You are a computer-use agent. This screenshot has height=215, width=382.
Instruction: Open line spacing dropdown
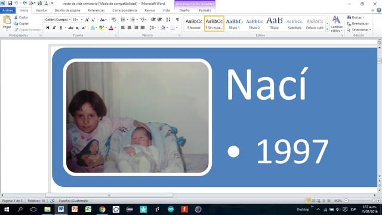[153, 28]
